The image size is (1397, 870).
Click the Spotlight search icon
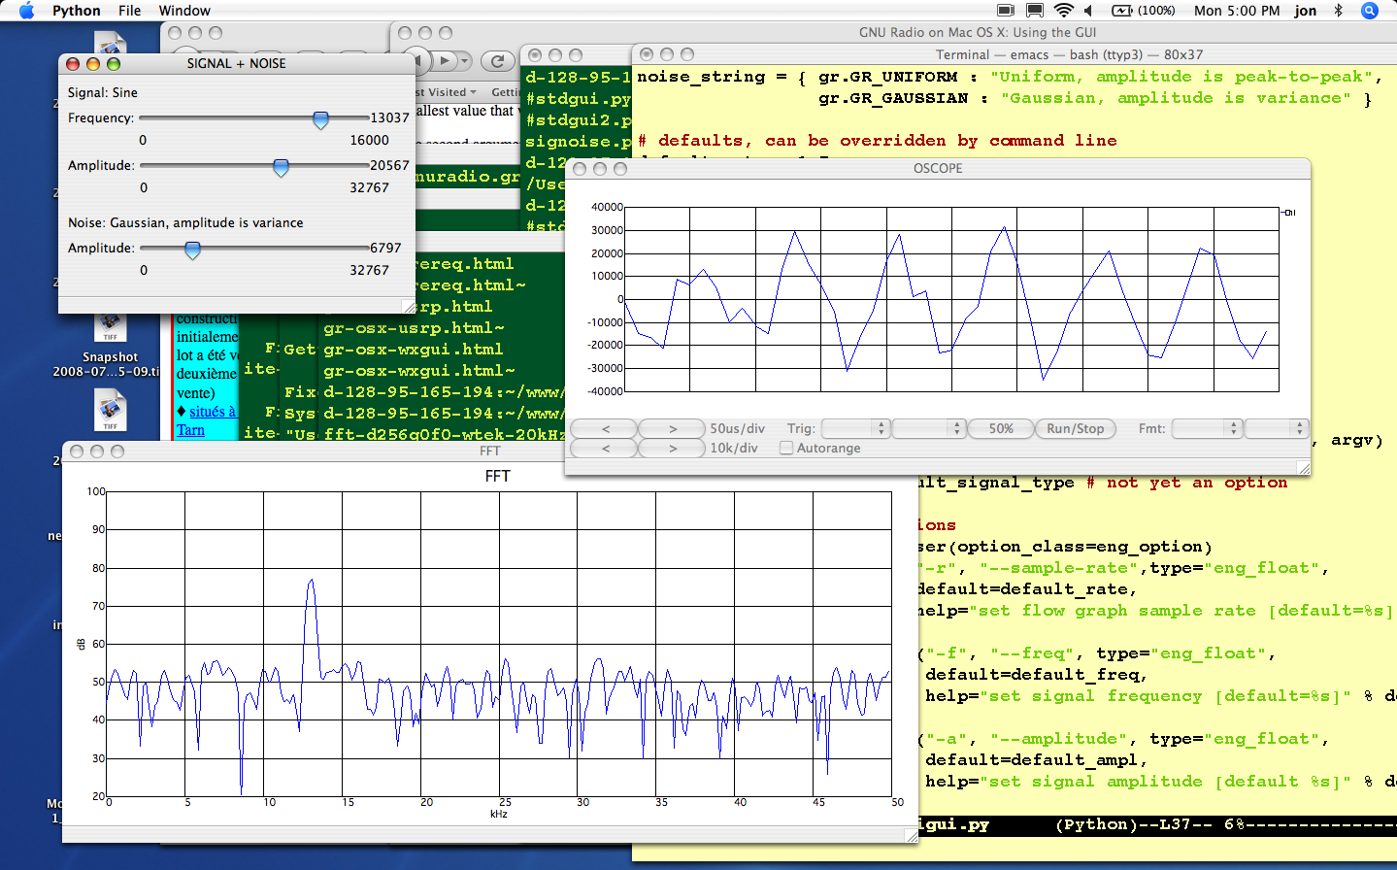[1370, 11]
